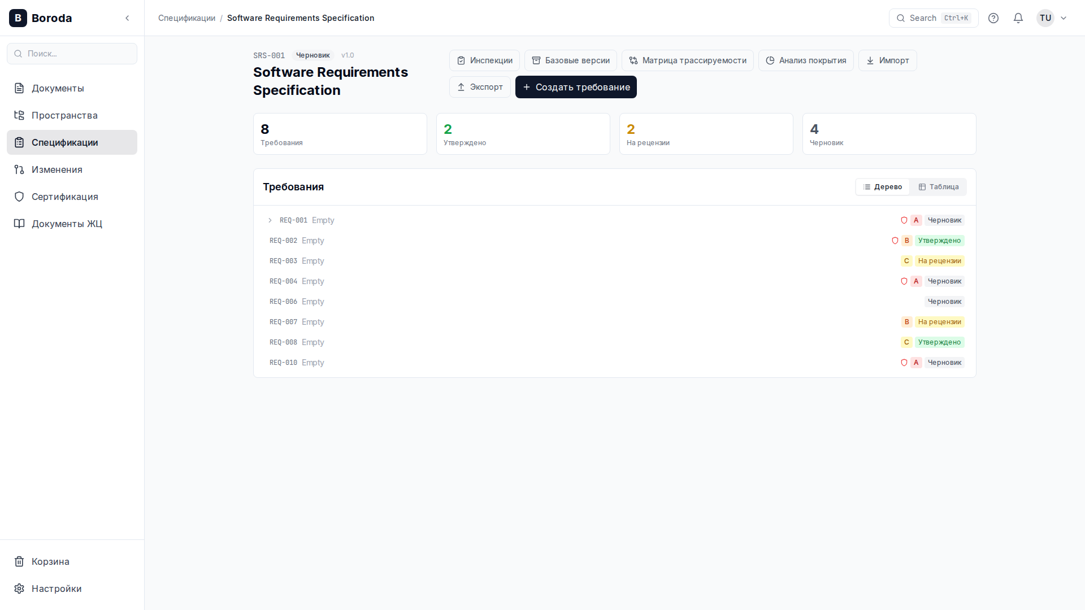Open Настройки settings in sidebar
Screen dimensions: 1085x610
point(56,589)
